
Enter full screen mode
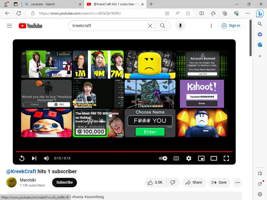pyautogui.click(x=226, y=158)
